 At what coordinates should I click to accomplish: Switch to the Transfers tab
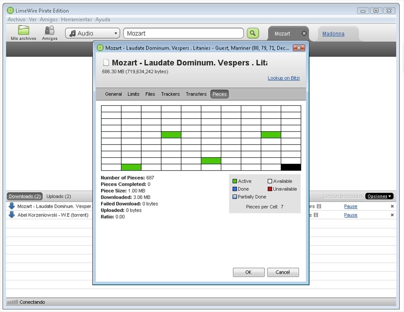point(196,94)
